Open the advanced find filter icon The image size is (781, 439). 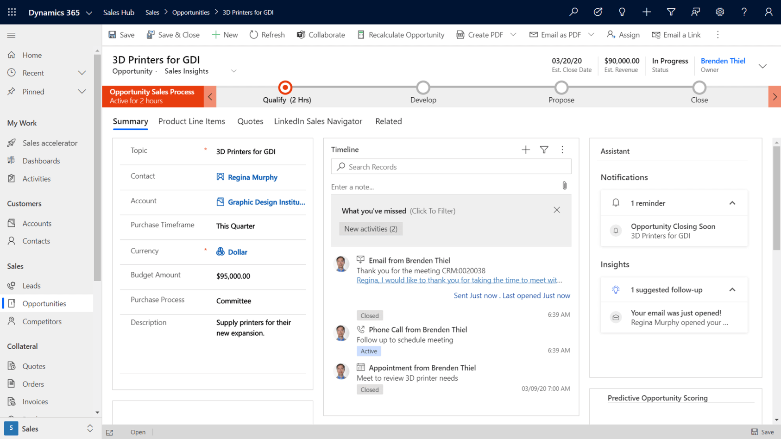671,12
